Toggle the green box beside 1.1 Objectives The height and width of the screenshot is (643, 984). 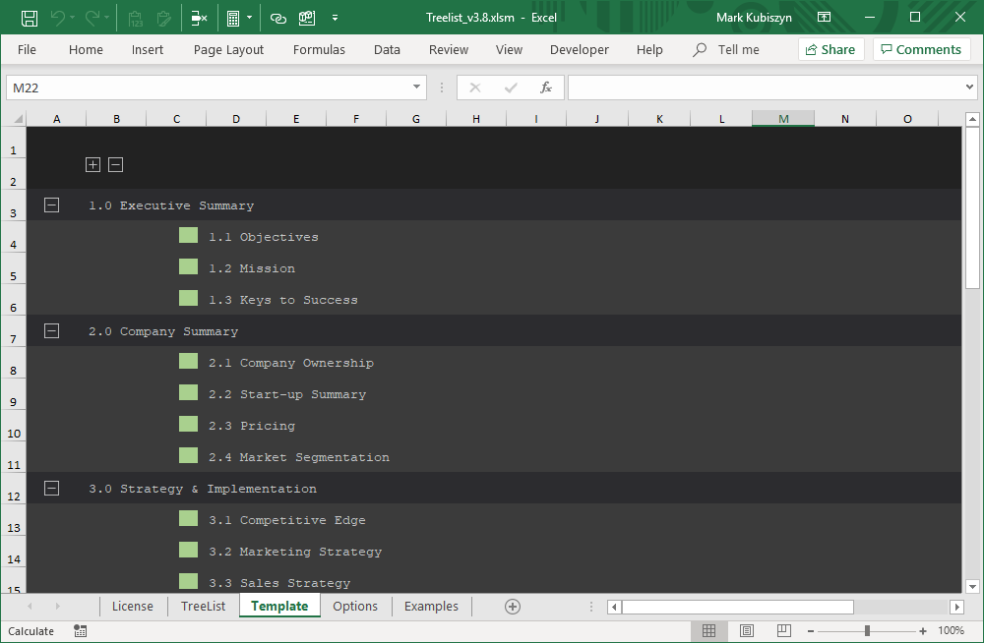point(188,236)
